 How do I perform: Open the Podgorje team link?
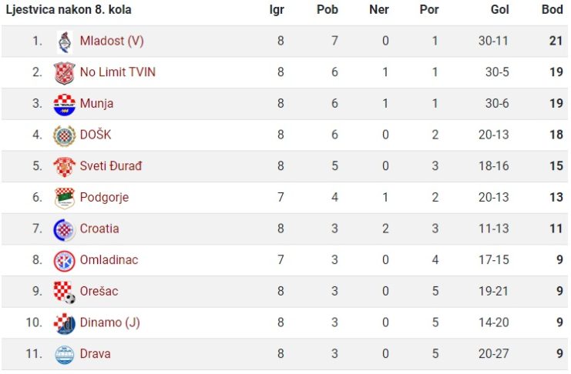[x=104, y=198]
